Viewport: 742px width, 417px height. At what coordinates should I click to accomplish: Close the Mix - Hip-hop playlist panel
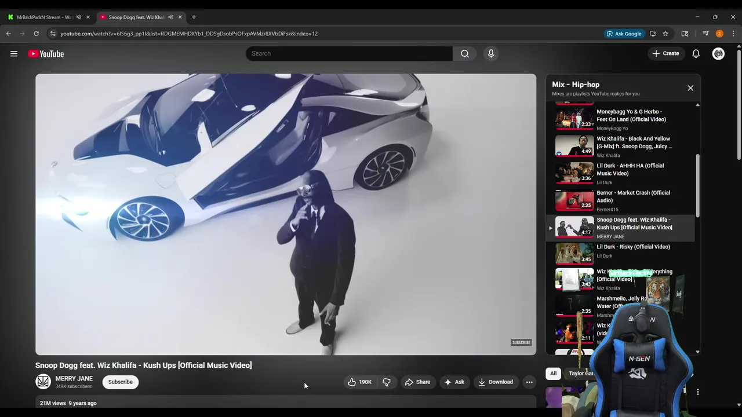[690, 88]
